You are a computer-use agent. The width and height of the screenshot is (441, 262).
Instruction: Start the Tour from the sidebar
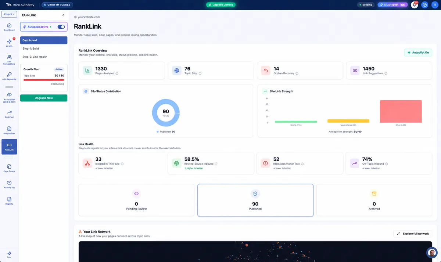[x=9, y=255]
